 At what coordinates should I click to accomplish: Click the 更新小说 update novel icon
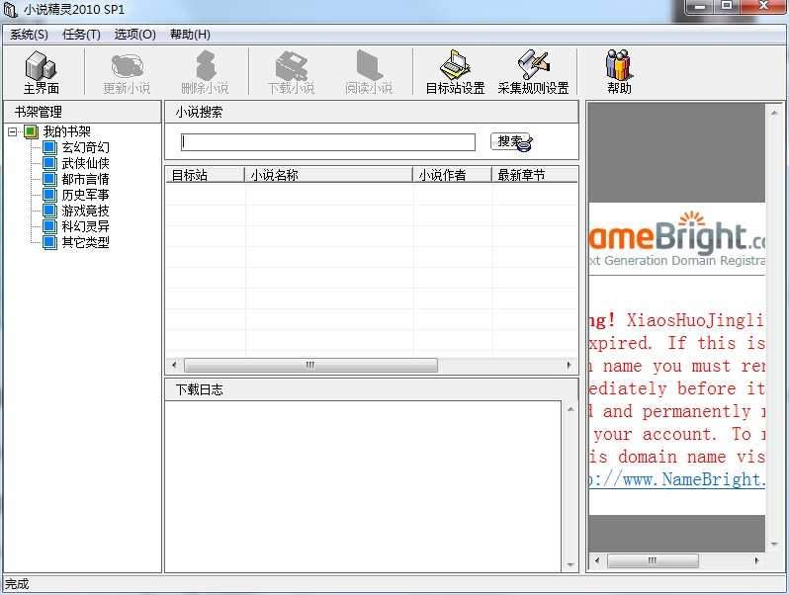pyautogui.click(x=127, y=72)
